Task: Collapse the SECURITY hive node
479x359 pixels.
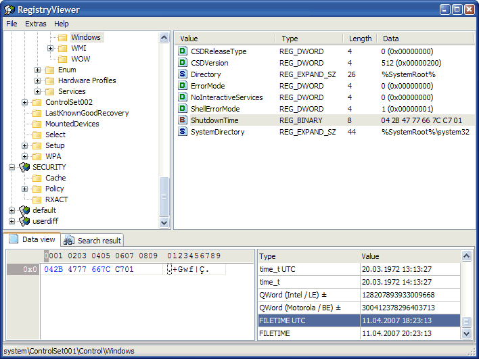Action: (12, 167)
